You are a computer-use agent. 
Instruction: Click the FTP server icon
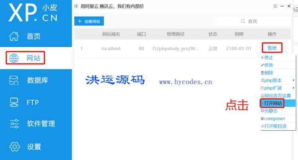[x=14, y=103]
